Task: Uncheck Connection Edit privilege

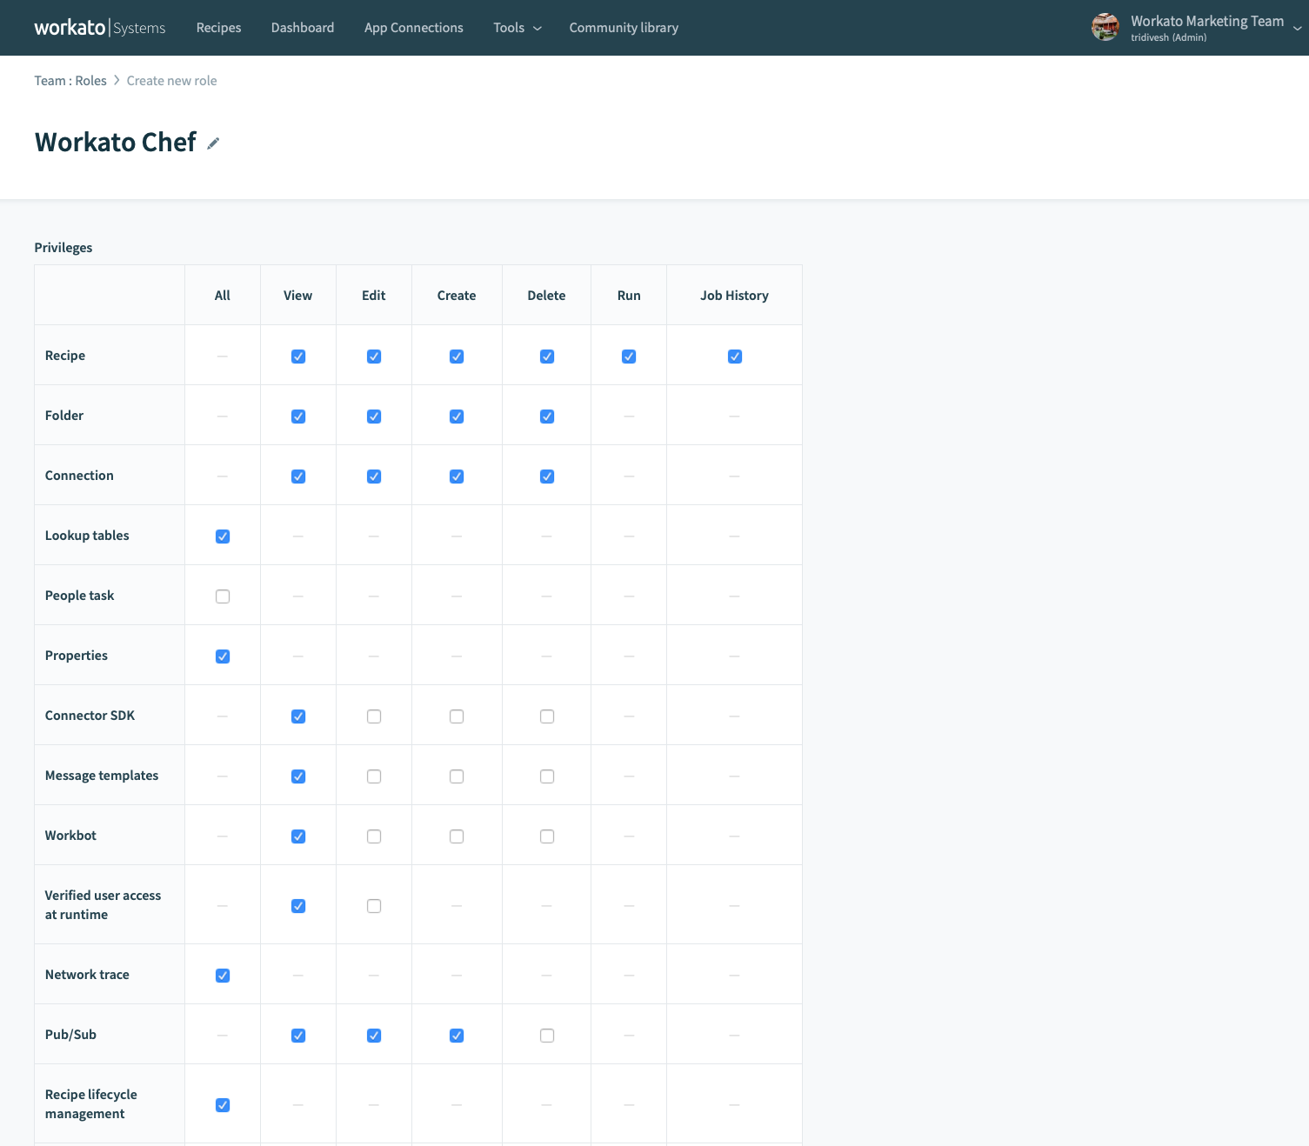Action: pos(374,476)
